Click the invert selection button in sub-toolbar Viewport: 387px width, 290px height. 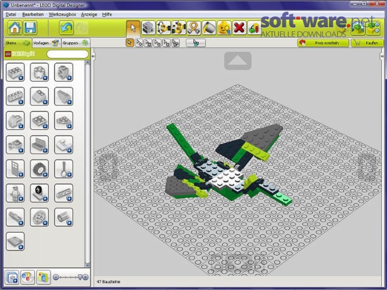click(x=196, y=43)
